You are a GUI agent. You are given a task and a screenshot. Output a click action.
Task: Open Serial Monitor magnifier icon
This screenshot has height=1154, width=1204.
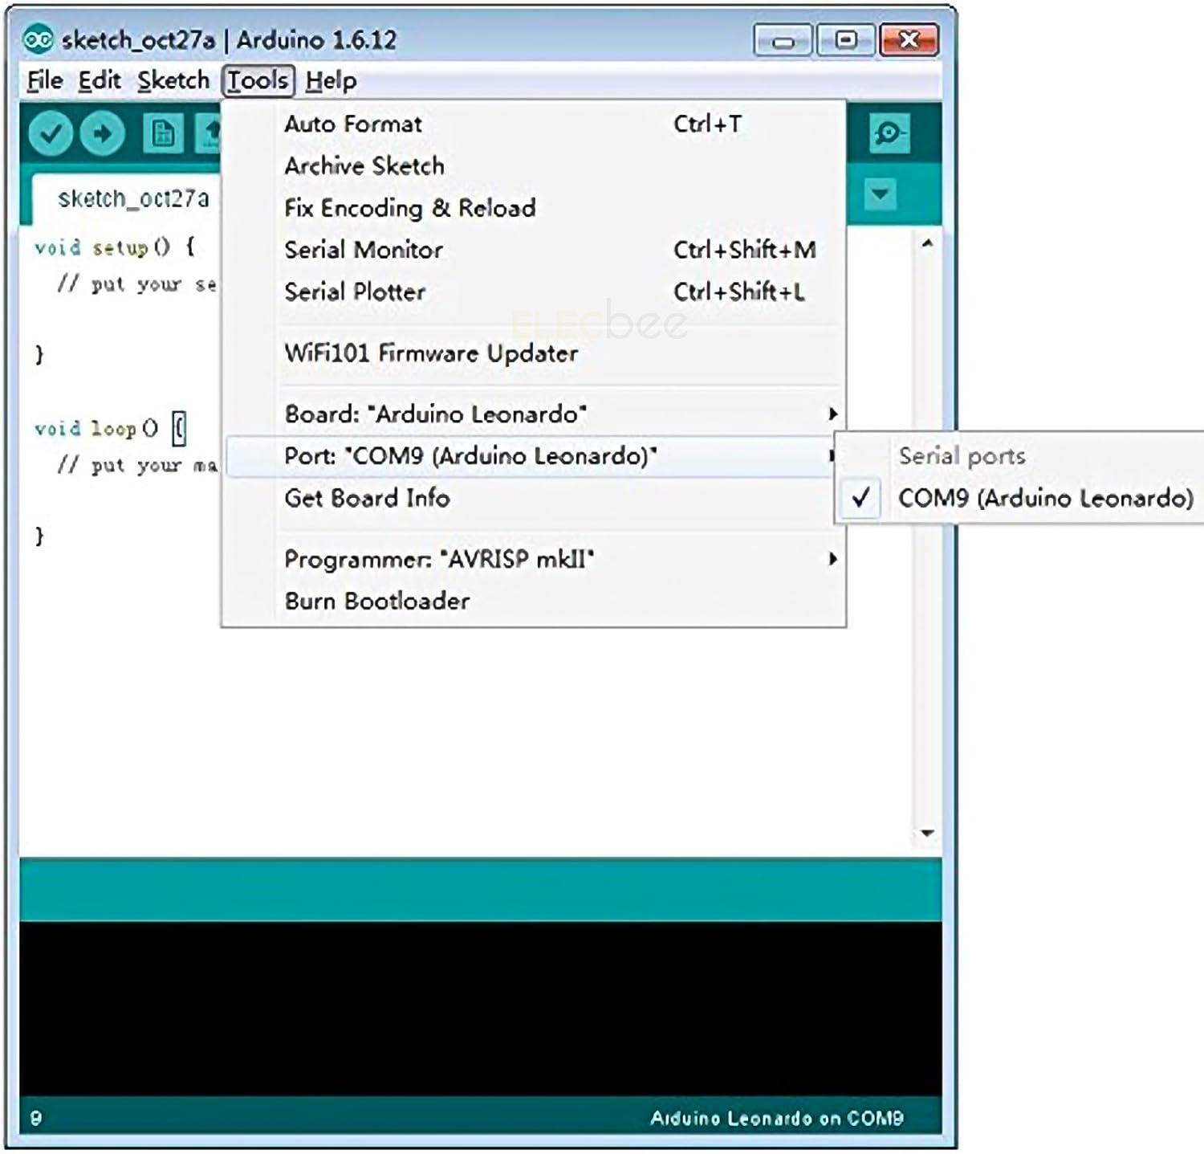889,133
